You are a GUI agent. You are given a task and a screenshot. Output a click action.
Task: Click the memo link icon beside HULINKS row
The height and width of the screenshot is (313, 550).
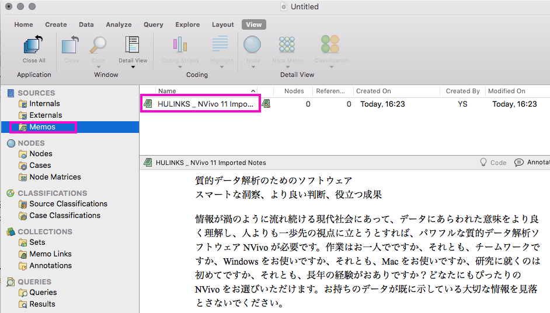coord(266,104)
